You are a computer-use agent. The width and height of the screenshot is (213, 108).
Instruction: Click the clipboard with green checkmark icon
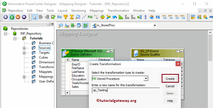coord(53,17)
